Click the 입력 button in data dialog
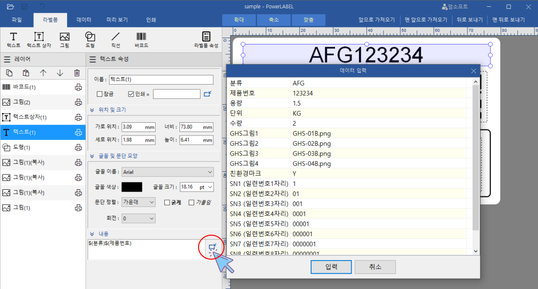 (331, 267)
